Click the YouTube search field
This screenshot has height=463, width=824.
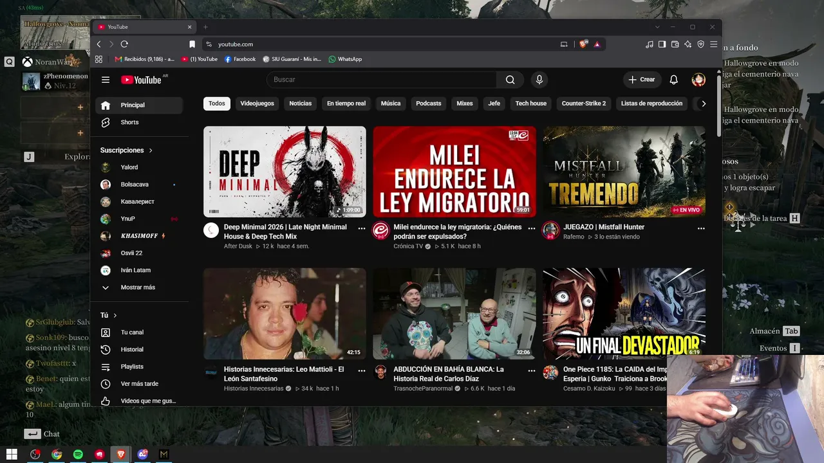(381, 80)
